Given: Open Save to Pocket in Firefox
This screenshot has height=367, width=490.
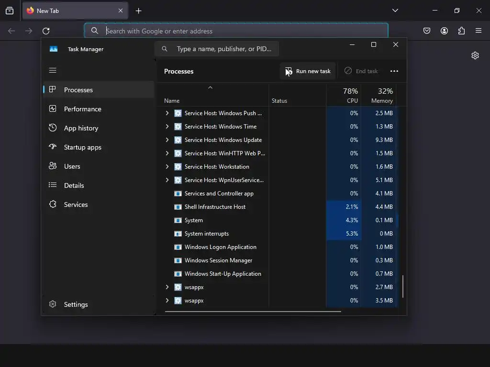Looking at the screenshot, I should (426, 31).
